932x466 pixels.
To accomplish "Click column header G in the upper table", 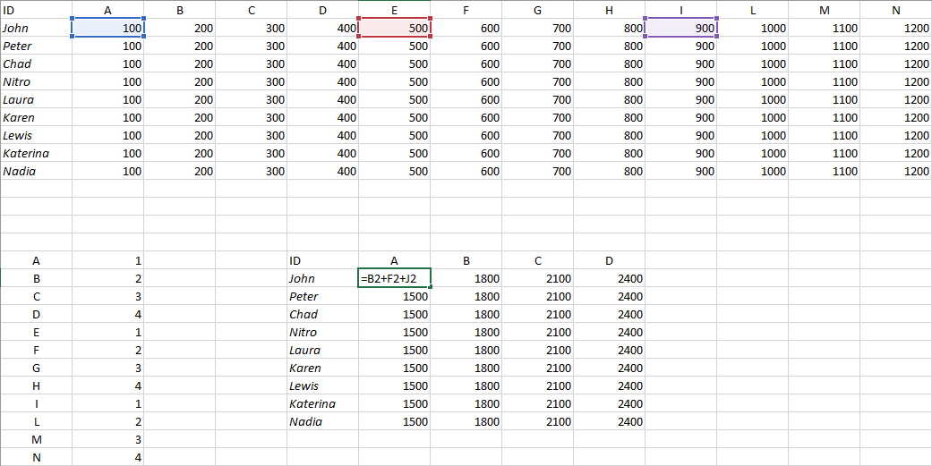I will (537, 10).
